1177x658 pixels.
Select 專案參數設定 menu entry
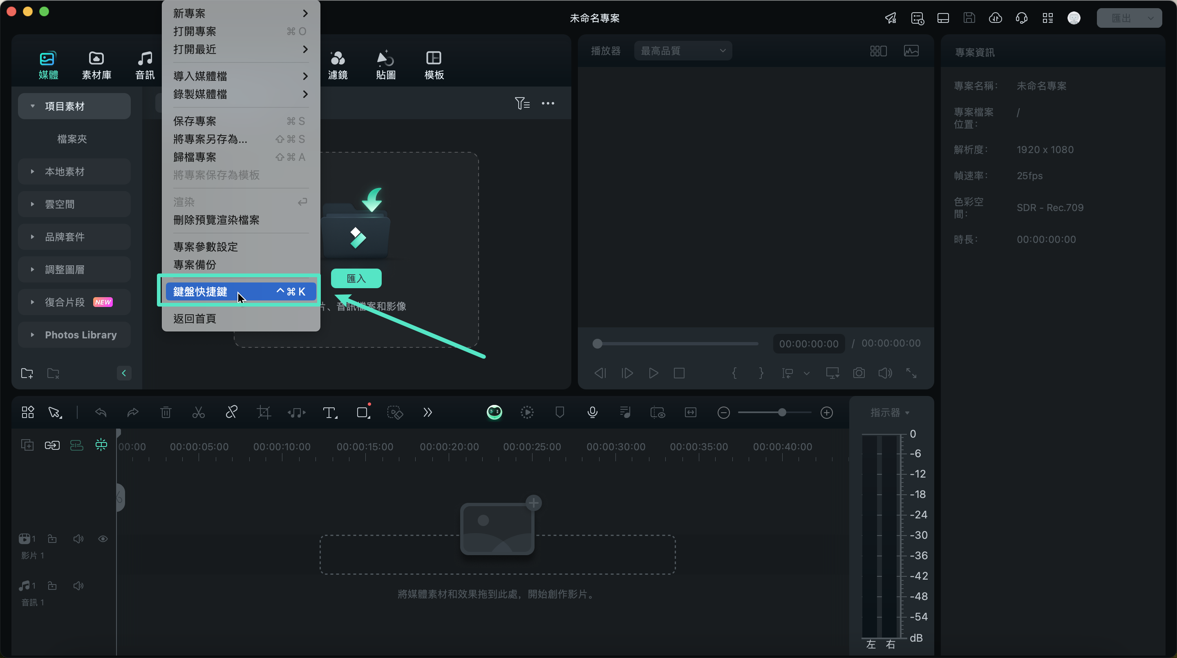240,247
